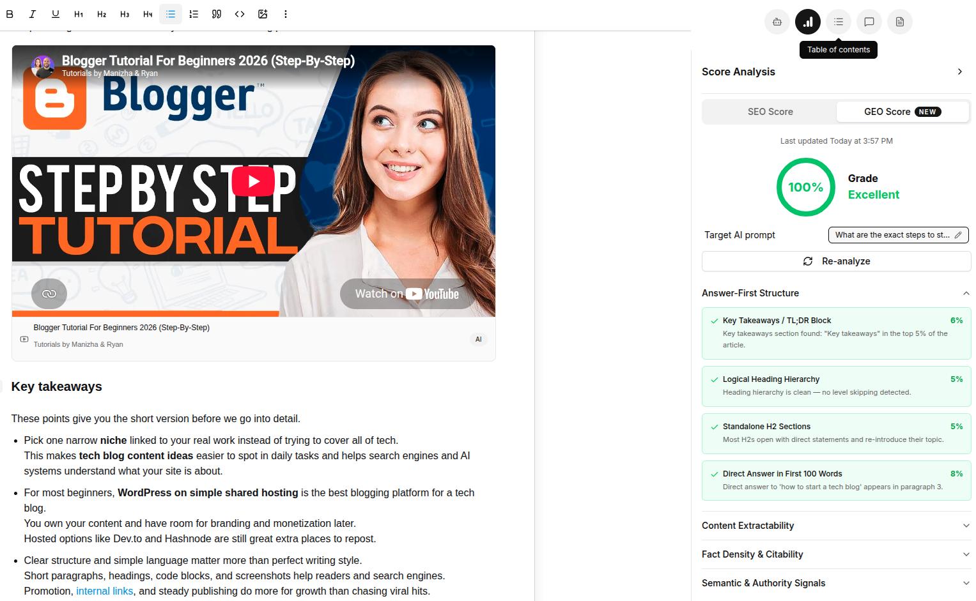The width and height of the screenshot is (976, 601).
Task: Click the bold 'WordPress on simple shared hosting' text
Action: 208,493
